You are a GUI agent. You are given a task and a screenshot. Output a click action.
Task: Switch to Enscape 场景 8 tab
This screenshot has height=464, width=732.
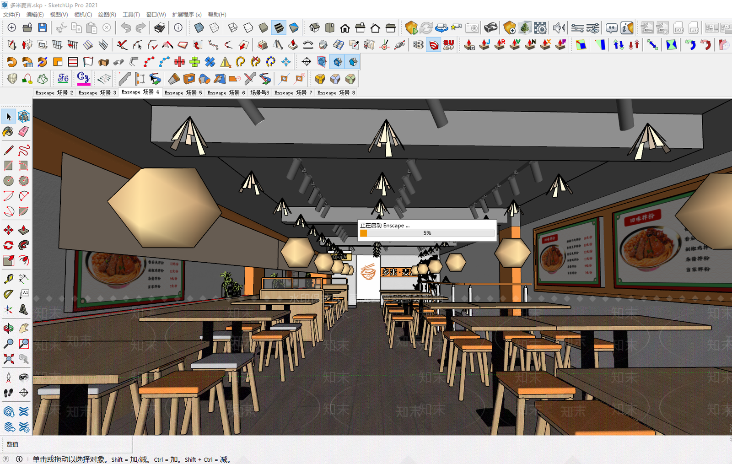(336, 92)
